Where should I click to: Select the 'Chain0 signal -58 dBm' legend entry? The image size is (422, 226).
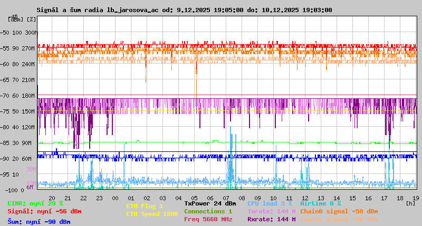[x=339, y=211]
